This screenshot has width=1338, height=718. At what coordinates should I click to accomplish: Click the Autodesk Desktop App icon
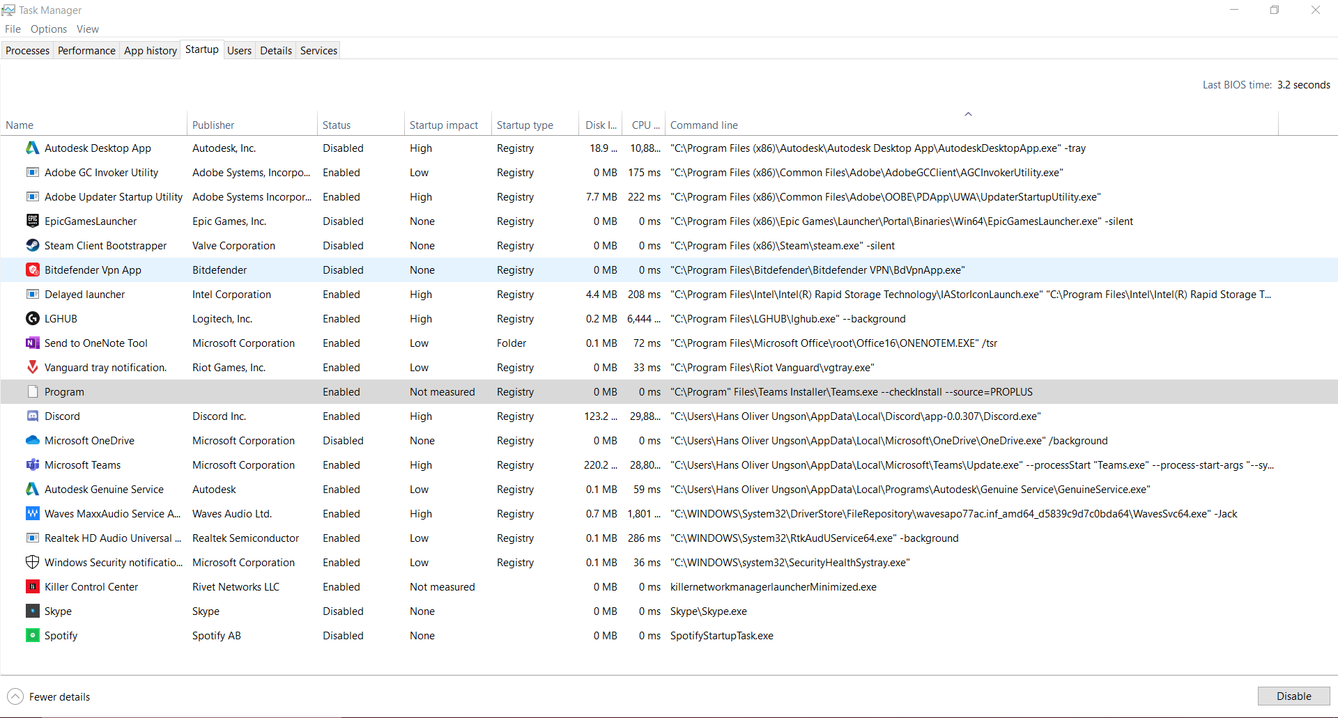(x=32, y=148)
